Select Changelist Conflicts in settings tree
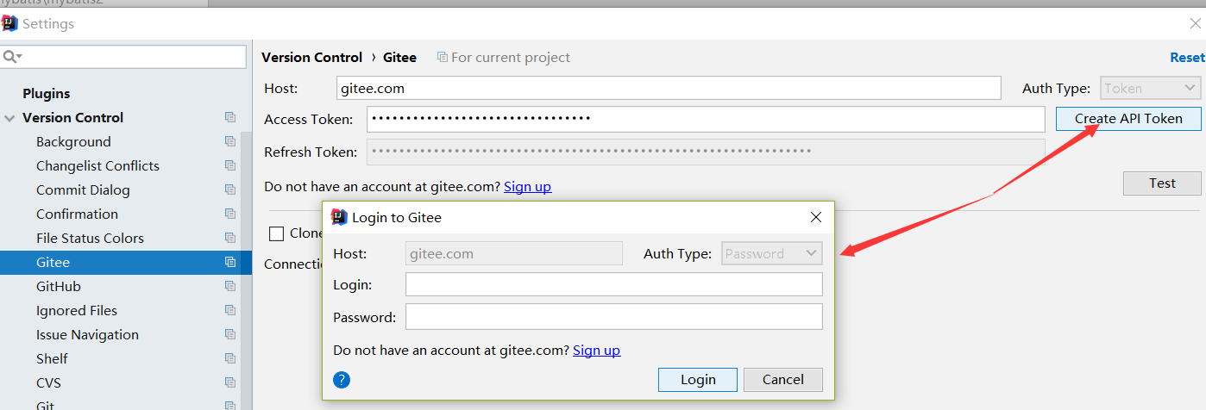The width and height of the screenshot is (1206, 410). pos(97,165)
